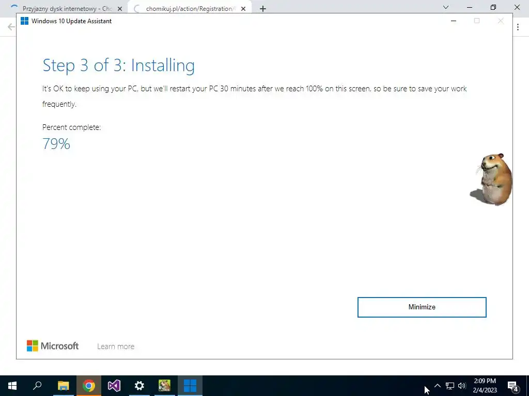
Task: Open Settings gear in the taskbar
Action: (139, 386)
